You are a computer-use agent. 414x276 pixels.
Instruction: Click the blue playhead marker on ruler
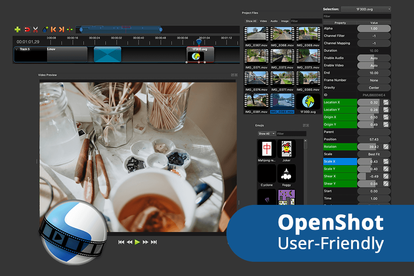click(199, 42)
